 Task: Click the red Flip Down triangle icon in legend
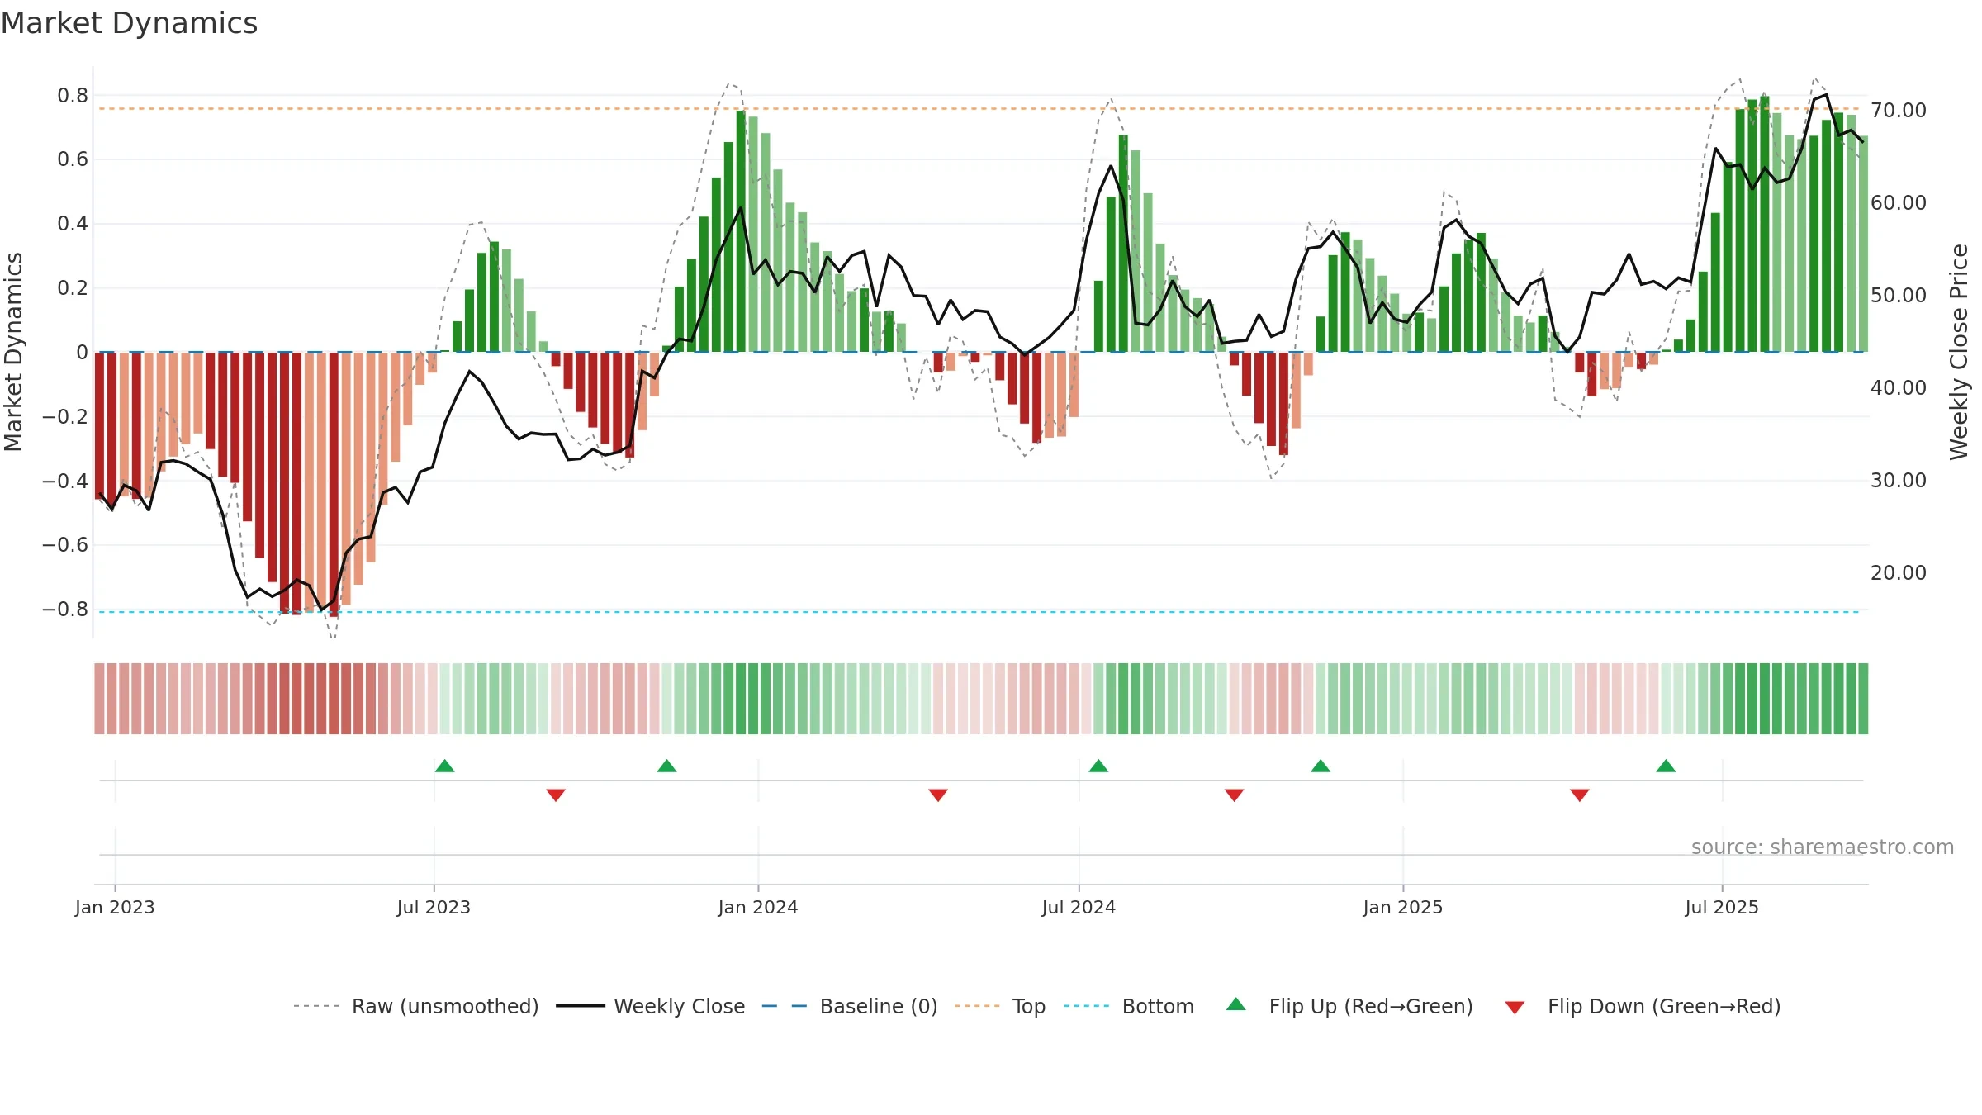coord(1515,1008)
